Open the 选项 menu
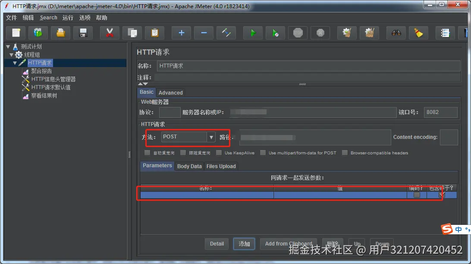 click(x=85, y=18)
